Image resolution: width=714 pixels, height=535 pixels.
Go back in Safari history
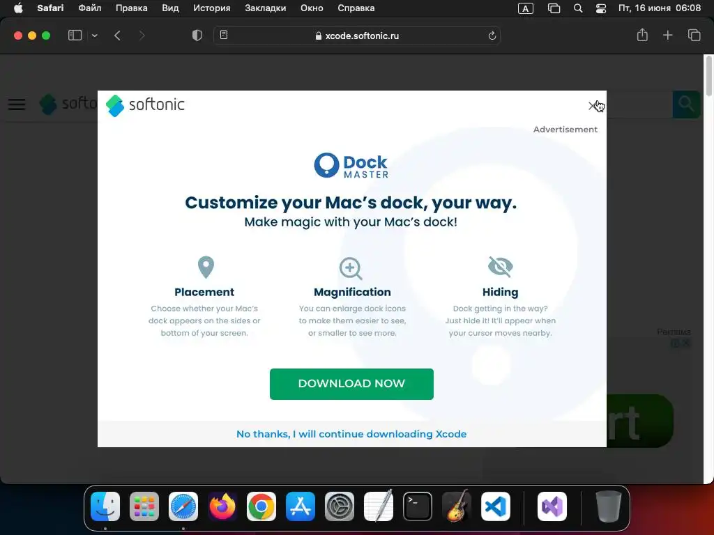pyautogui.click(x=117, y=36)
